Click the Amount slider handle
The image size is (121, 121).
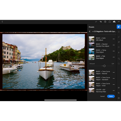pos(104,66)
